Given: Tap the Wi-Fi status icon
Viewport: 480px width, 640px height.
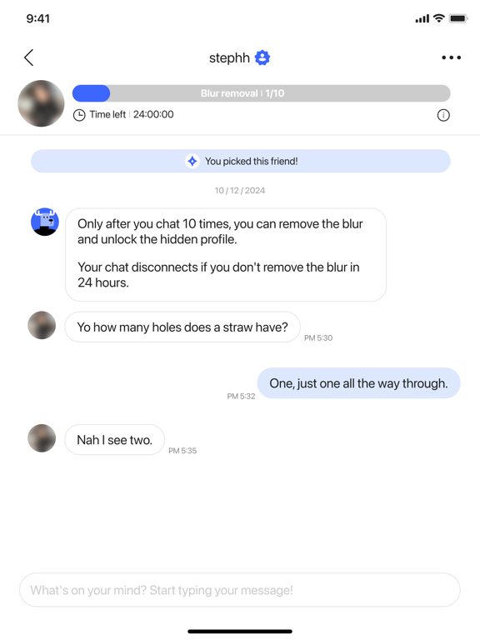Looking at the screenshot, I should (x=439, y=18).
